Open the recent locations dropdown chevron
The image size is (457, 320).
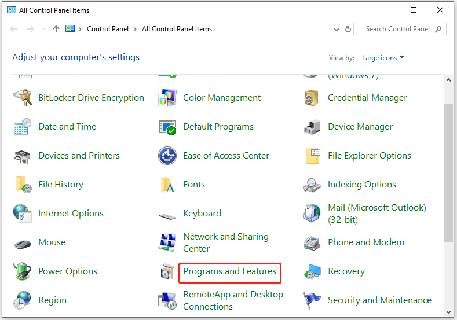[x=43, y=29]
